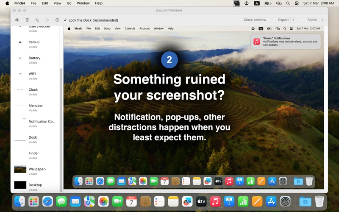Open the Edit menu
The height and width of the screenshot is (212, 339).
[x=45, y=3]
